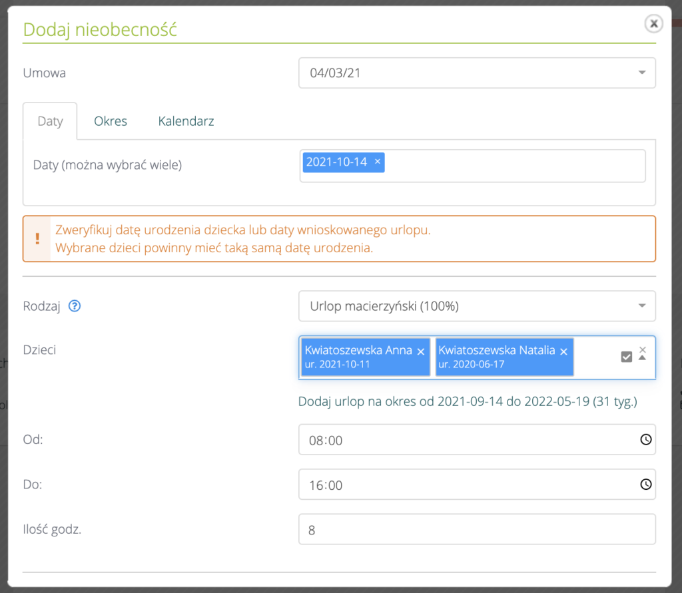Focus the Od time field showing 08:00
Screen dimensions: 682x593
click(466, 440)
